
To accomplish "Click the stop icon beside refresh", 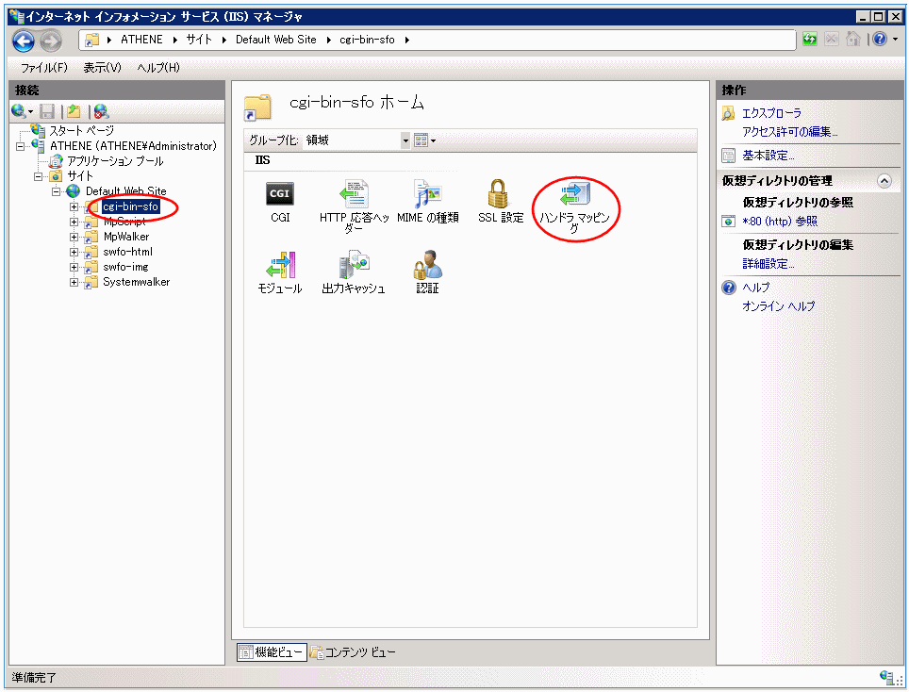I will click(x=832, y=40).
